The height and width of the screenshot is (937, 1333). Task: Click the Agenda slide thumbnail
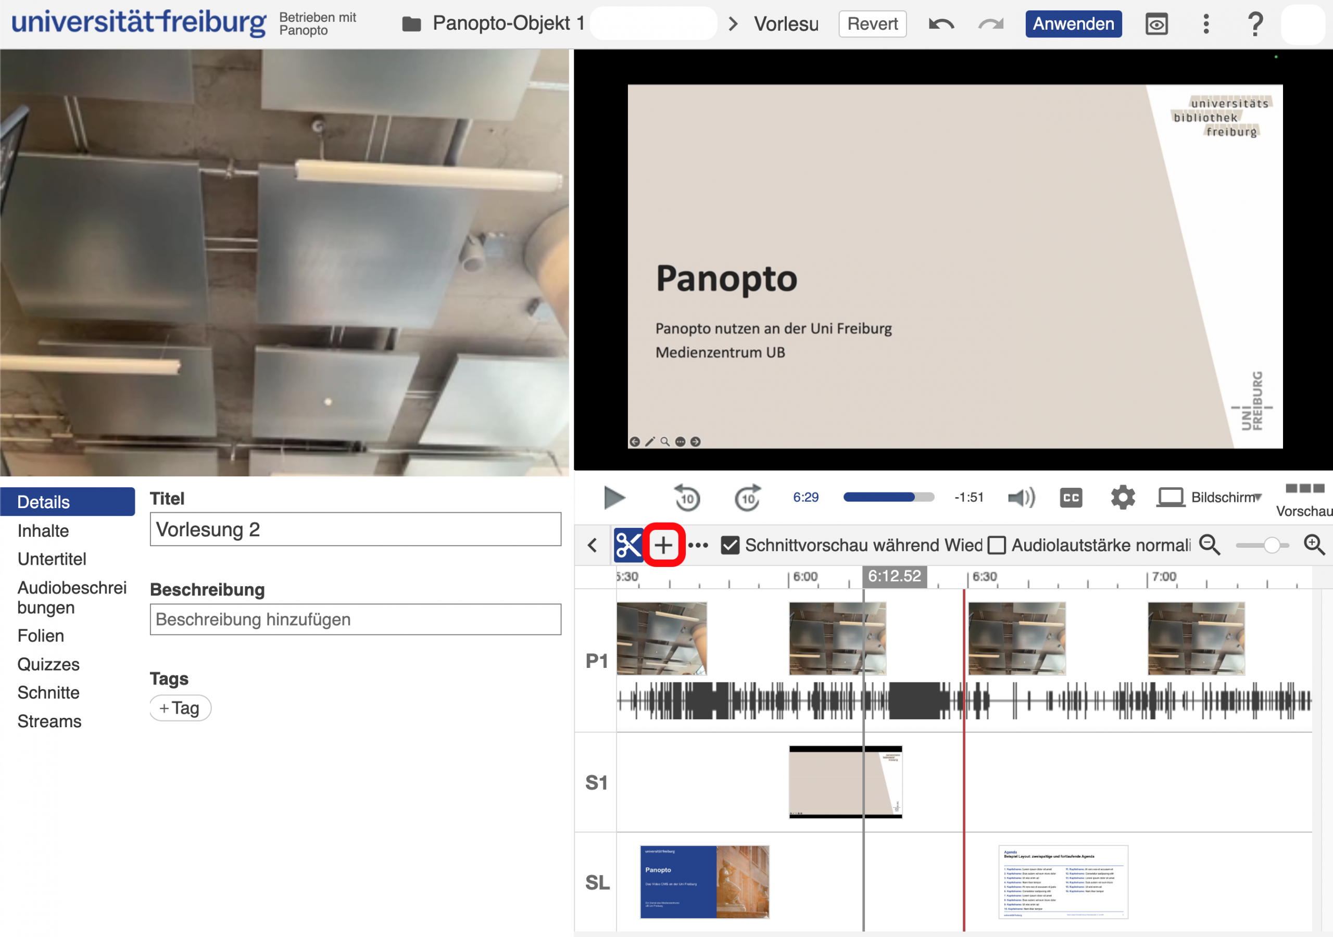[x=1063, y=882]
